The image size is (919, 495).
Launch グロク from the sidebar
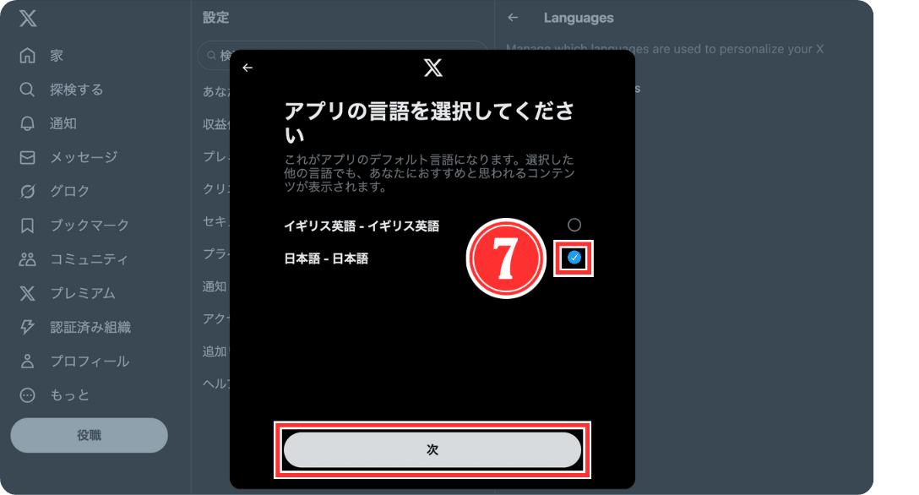point(28,191)
